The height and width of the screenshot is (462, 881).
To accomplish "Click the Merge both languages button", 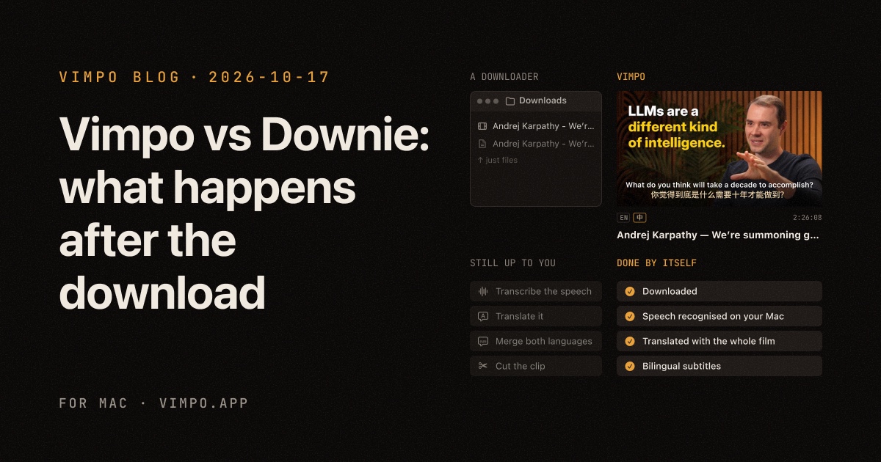I will click(536, 341).
